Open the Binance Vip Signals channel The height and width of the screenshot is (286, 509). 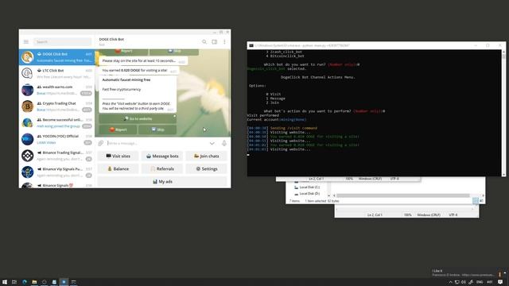[56, 172]
